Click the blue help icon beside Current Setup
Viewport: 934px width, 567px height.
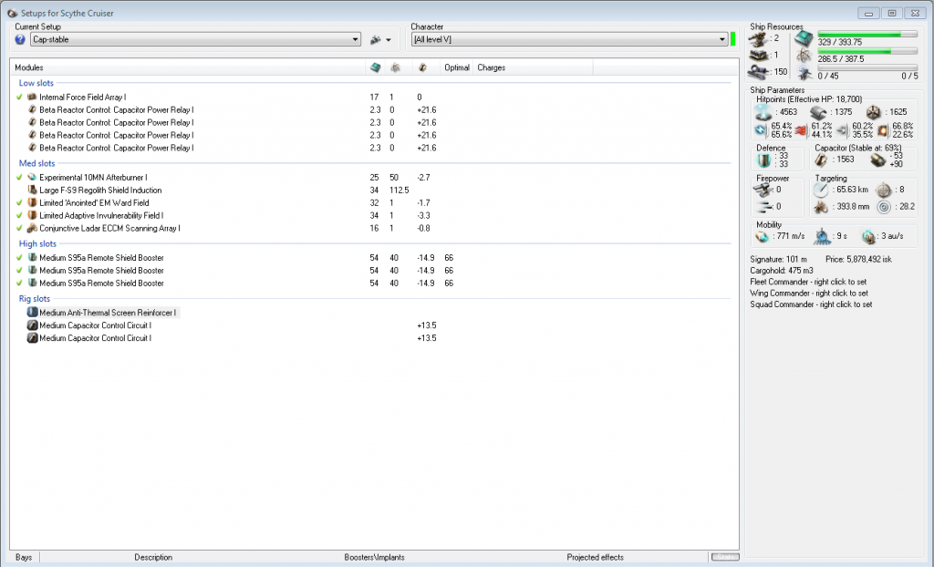point(20,40)
